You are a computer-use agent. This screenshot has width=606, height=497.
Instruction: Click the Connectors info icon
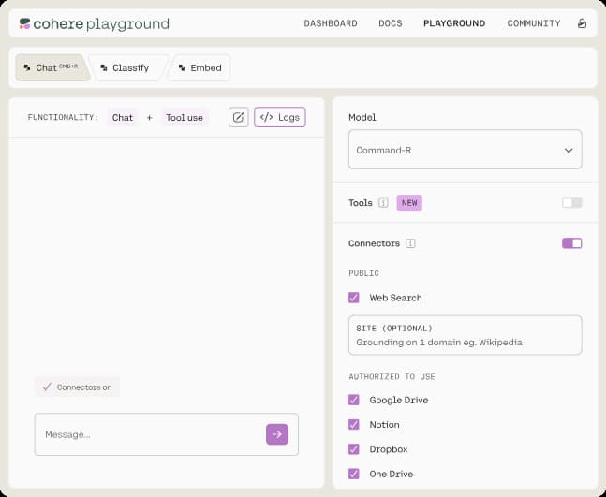[x=411, y=243]
